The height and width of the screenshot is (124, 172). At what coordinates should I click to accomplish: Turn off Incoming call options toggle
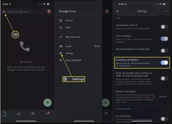pyautogui.click(x=164, y=63)
